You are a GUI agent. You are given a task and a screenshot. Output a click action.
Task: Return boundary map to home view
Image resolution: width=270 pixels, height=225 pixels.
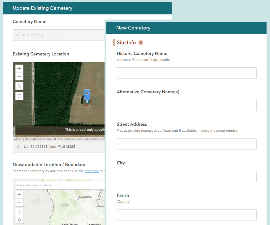pos(19,212)
